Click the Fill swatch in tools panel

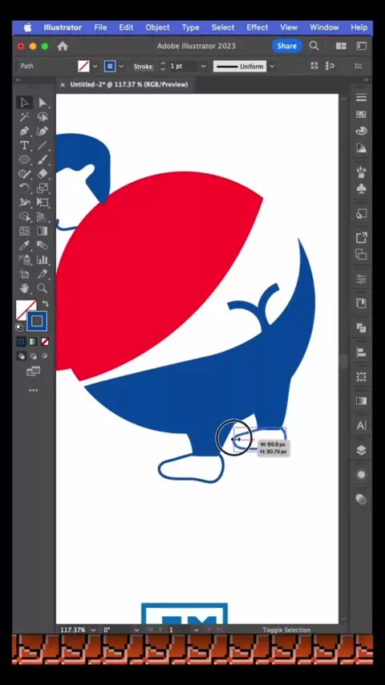click(x=25, y=309)
